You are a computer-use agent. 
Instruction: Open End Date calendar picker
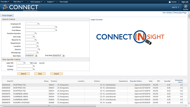point(64,56)
